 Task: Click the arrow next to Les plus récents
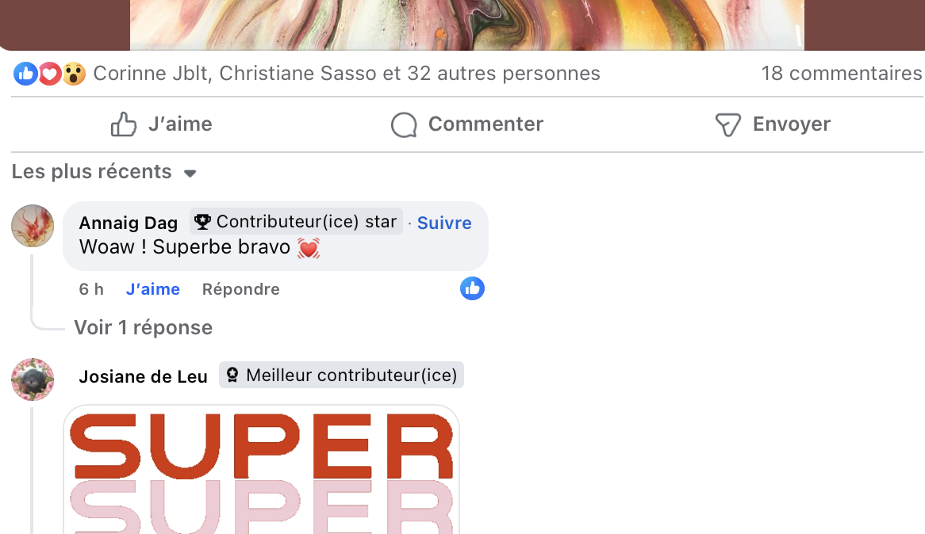coord(190,174)
